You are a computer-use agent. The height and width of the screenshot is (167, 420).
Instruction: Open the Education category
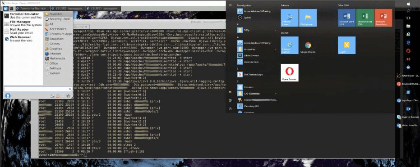click(x=58, y=39)
